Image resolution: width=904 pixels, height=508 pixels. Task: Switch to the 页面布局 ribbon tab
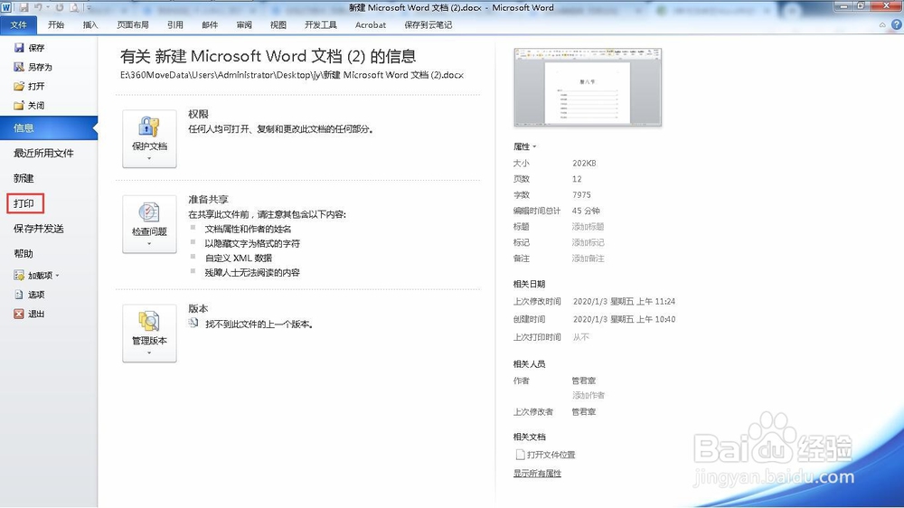click(x=133, y=24)
